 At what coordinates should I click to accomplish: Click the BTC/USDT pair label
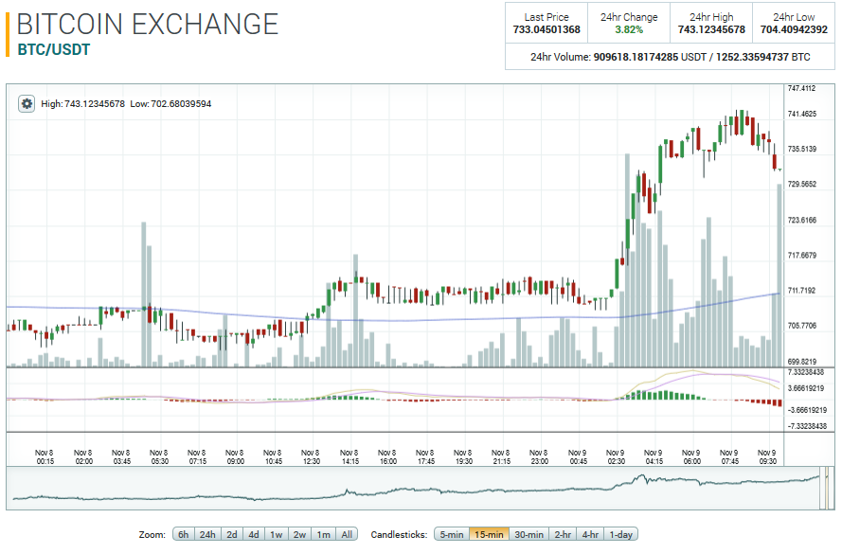(54, 50)
